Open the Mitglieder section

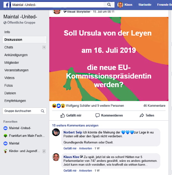tap(12, 63)
